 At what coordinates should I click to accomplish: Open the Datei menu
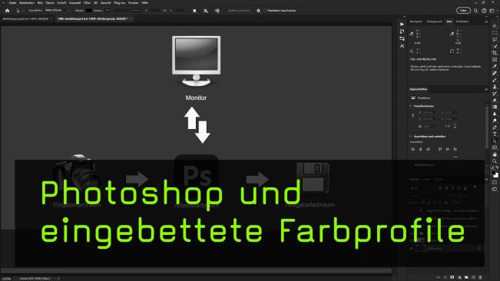12,2
